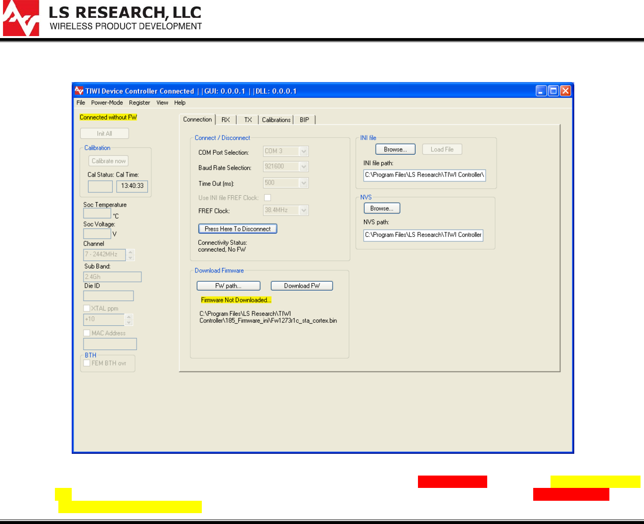Click the MAC Address input field
Viewport: 644px width, 524px height.
click(110, 344)
